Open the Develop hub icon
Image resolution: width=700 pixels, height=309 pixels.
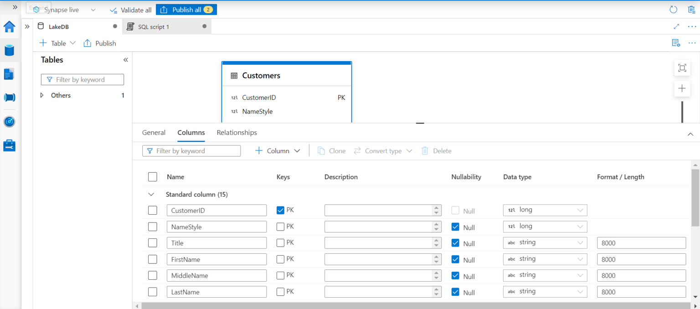click(9, 73)
